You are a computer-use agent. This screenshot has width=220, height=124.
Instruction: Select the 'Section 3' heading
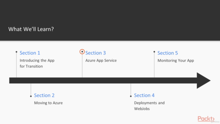click(x=96, y=53)
